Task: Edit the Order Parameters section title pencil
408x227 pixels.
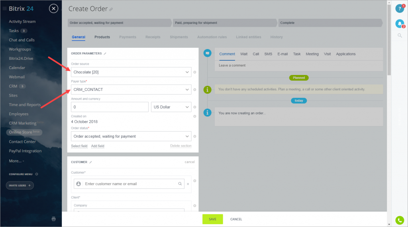Action: click(x=105, y=54)
